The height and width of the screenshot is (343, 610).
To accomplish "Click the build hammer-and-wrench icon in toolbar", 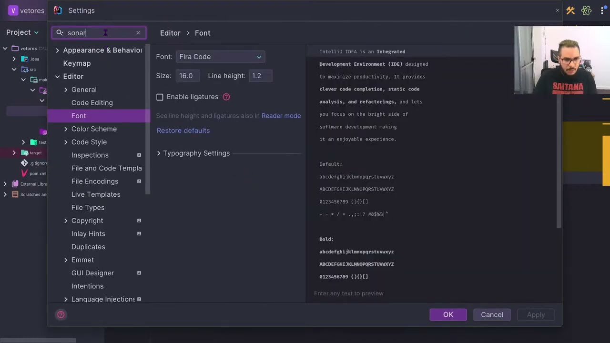I will click(570, 10).
